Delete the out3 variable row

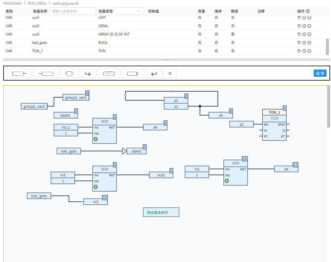(x=299, y=34)
